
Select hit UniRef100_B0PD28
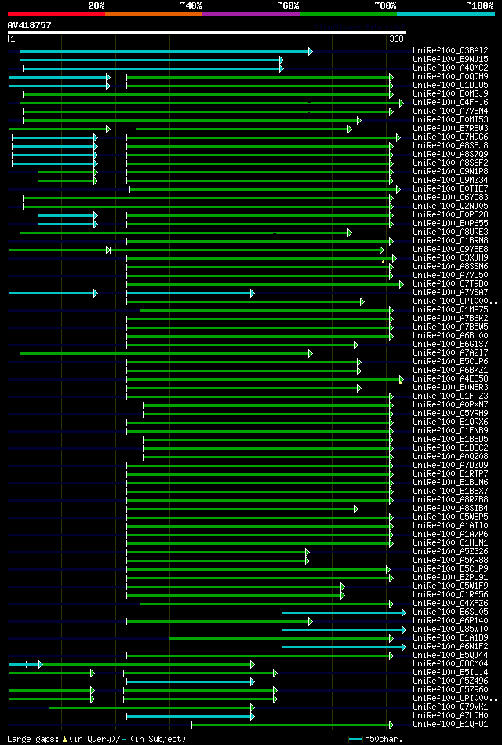[451, 215]
